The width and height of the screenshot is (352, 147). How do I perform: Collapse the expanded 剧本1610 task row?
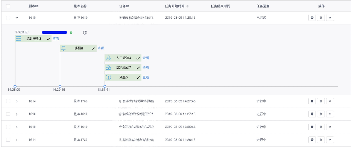coord(17,18)
